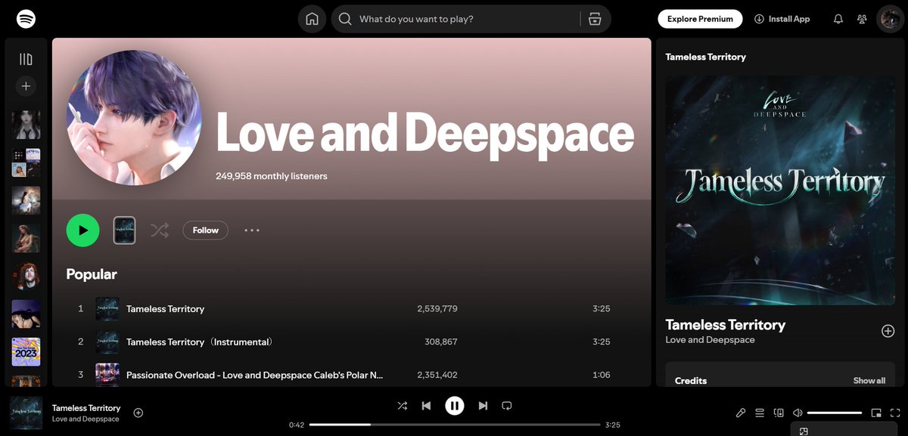Play Tameless Territory track row one
The height and width of the screenshot is (436, 908).
click(351, 308)
